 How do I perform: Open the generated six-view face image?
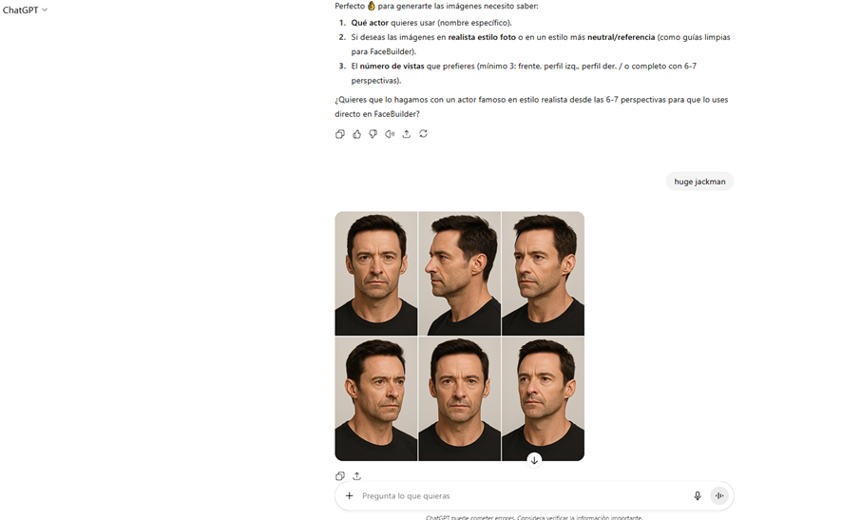pos(460,337)
